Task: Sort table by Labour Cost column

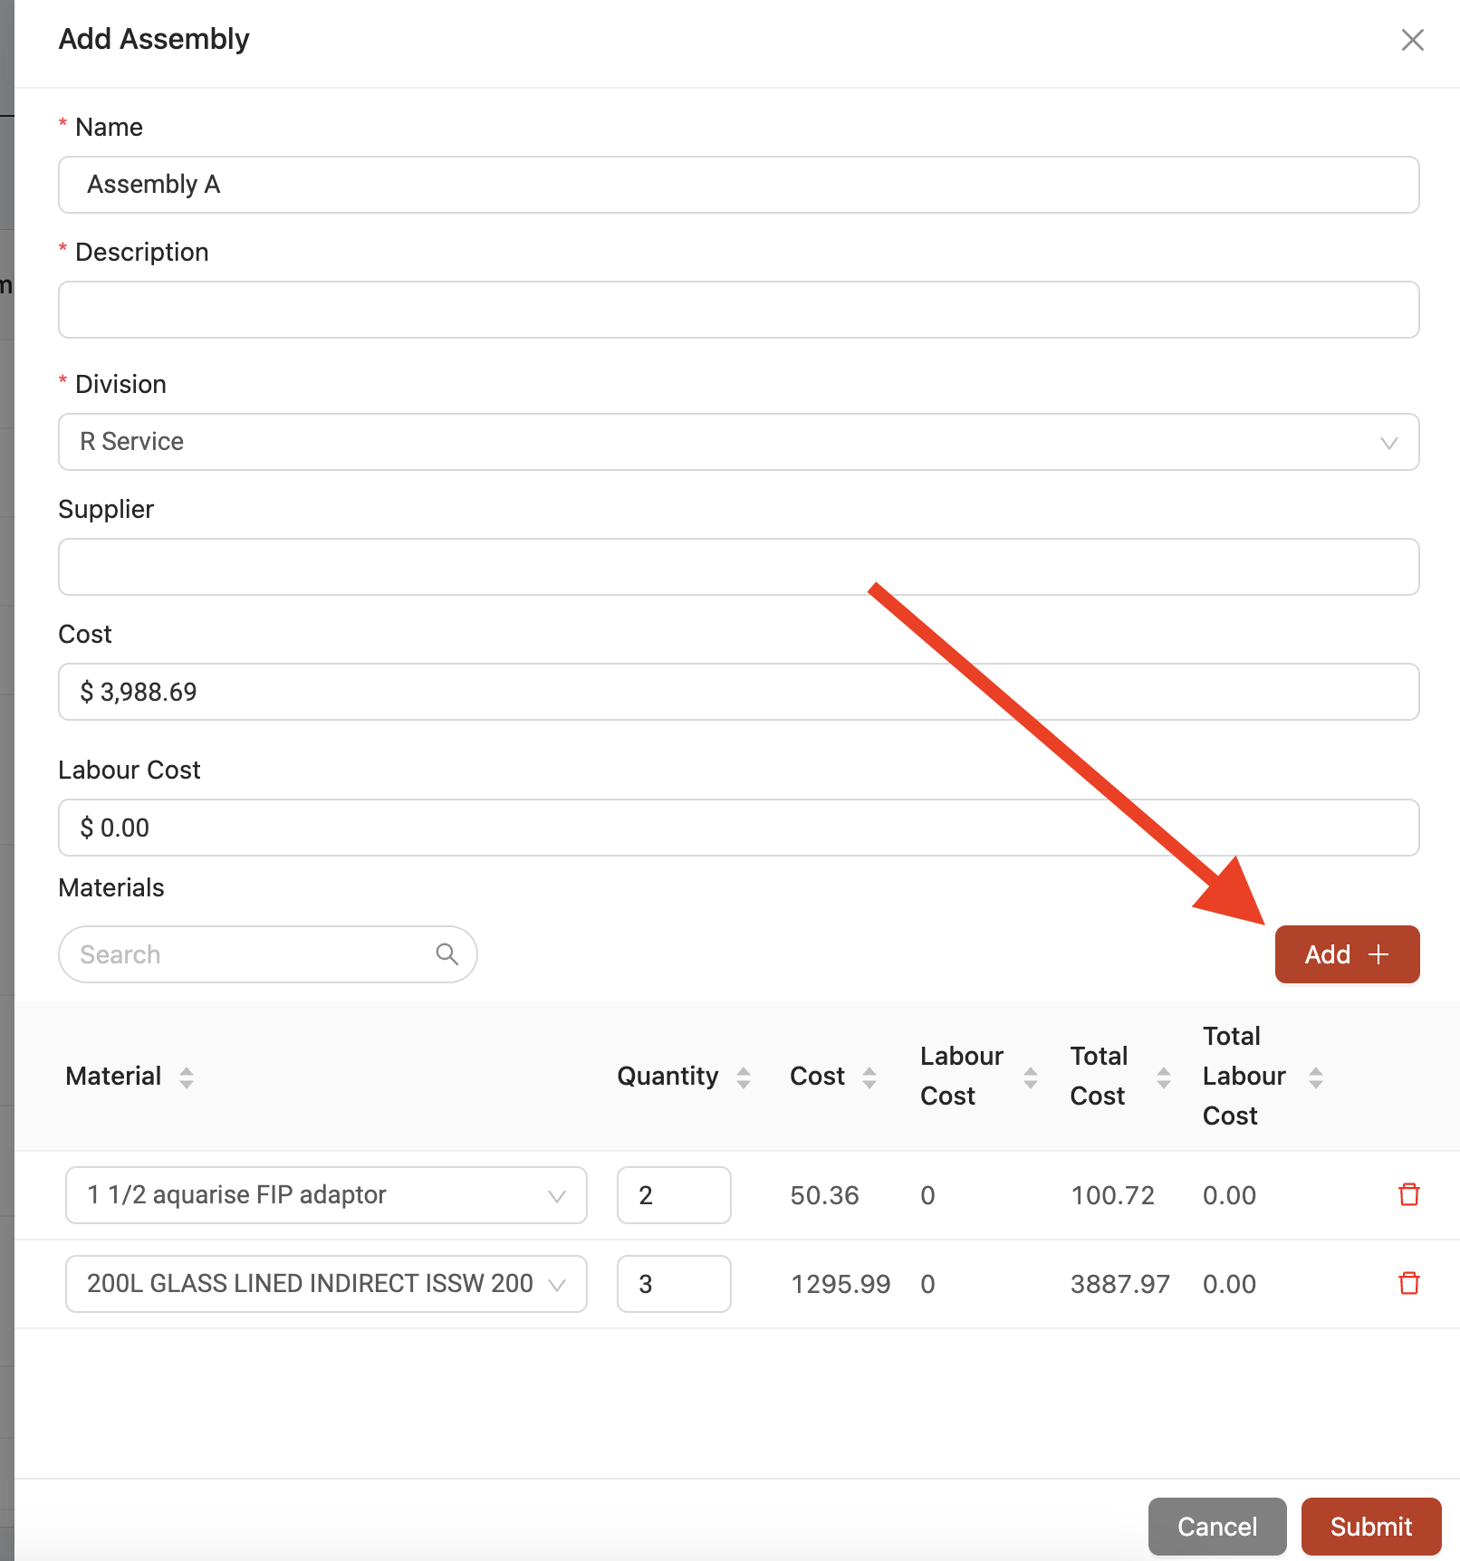Action: pyautogui.click(x=1031, y=1077)
